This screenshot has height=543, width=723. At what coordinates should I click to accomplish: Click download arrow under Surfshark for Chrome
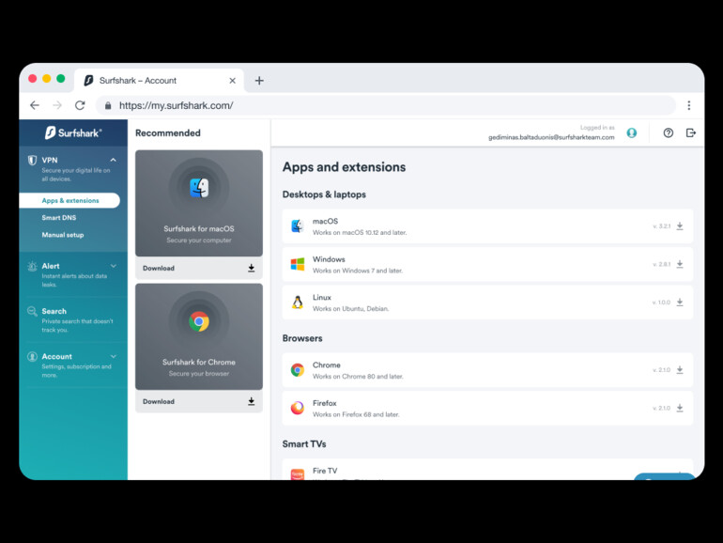(x=252, y=401)
